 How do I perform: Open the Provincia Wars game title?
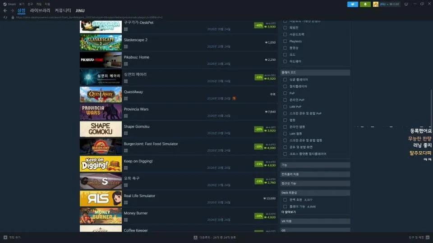click(x=136, y=109)
